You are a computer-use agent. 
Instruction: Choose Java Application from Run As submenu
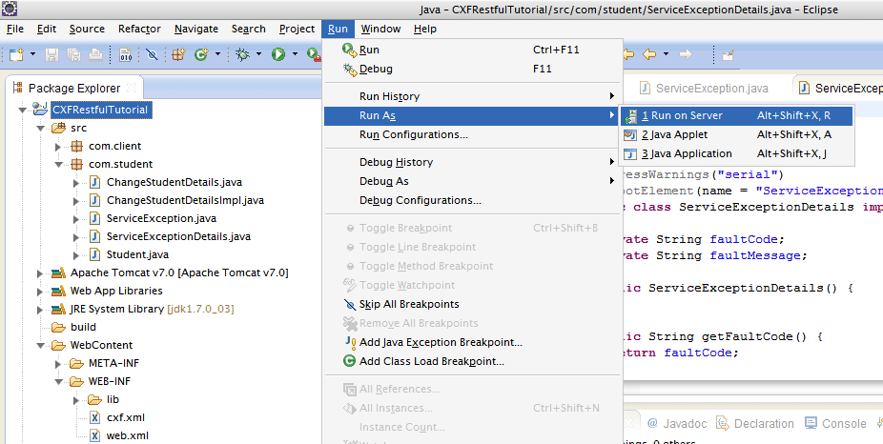point(686,153)
